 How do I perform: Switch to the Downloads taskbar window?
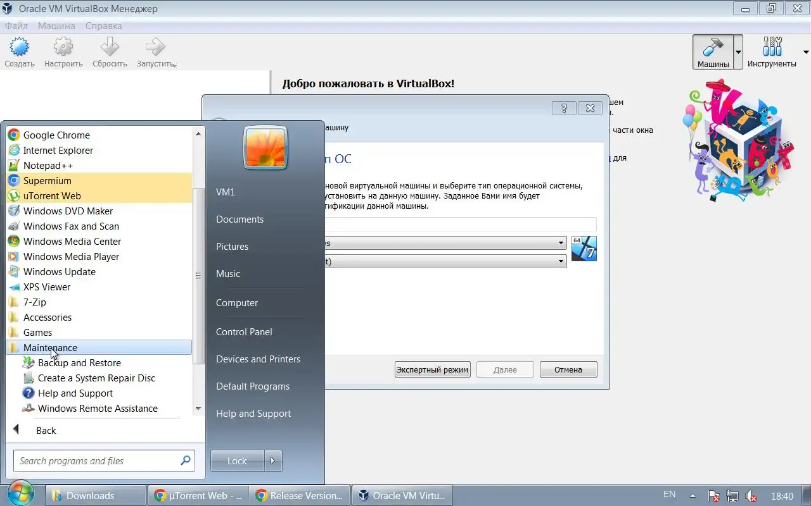96,495
